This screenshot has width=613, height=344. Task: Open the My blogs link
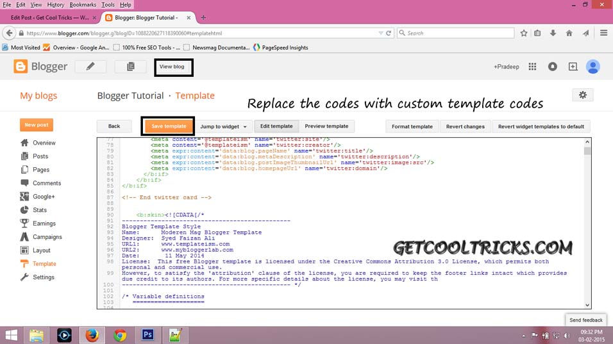coord(38,95)
